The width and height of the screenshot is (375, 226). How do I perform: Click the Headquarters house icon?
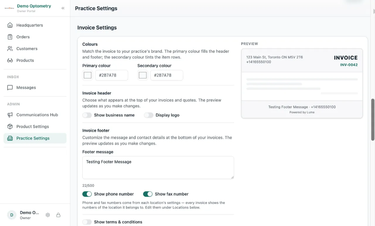click(x=10, y=25)
